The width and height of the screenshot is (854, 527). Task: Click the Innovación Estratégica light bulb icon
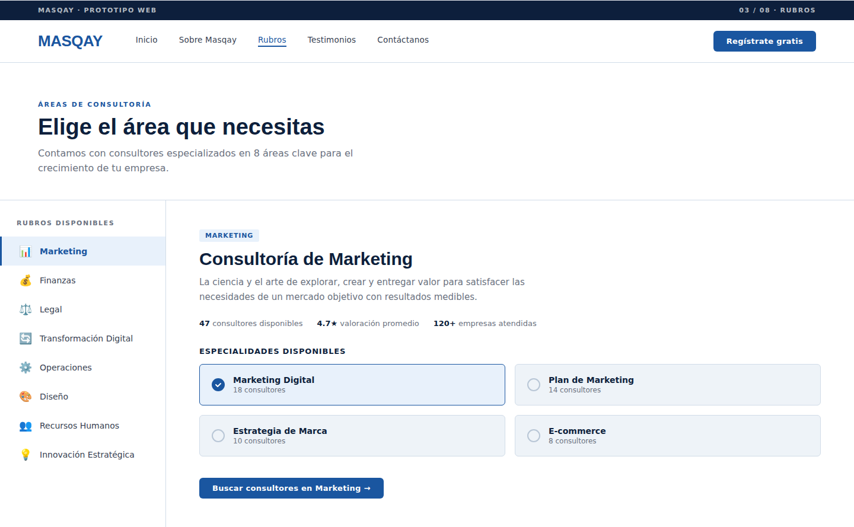pyautogui.click(x=26, y=455)
